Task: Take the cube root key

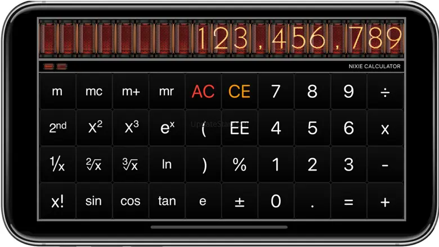Action: [131, 164]
